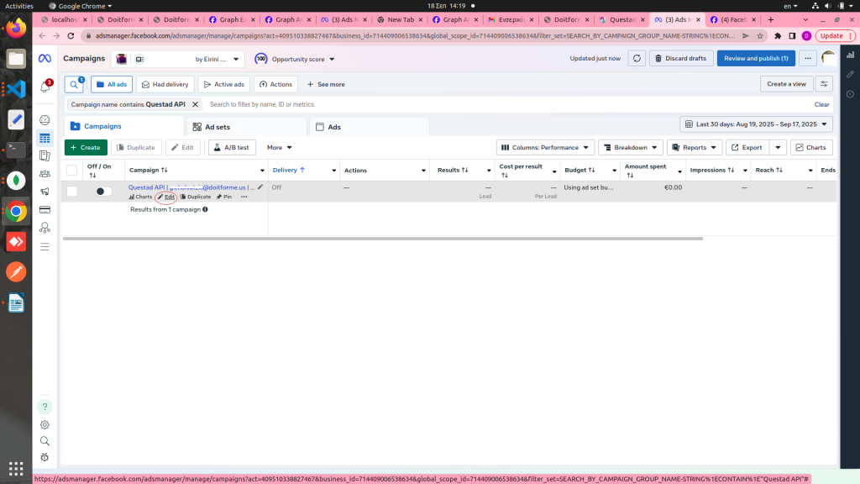Screen dimensions: 860x484
Task: Toggle the Questad API campaign on
Action: [x=103, y=192]
